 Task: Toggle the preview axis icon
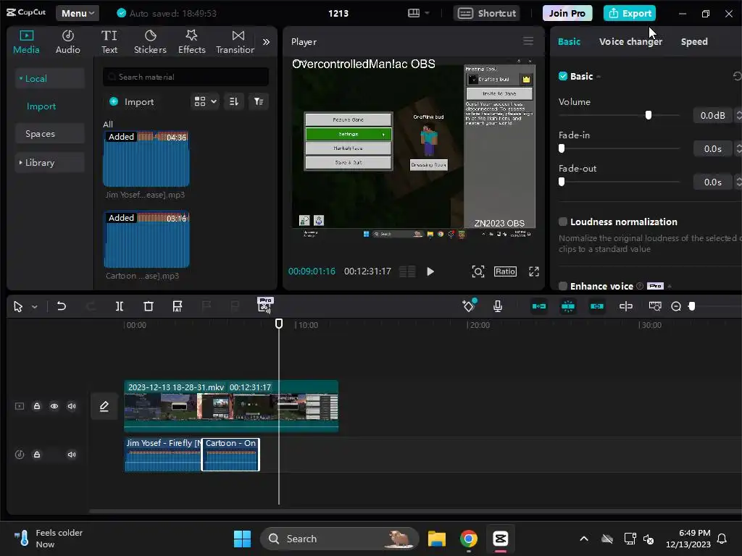click(625, 306)
